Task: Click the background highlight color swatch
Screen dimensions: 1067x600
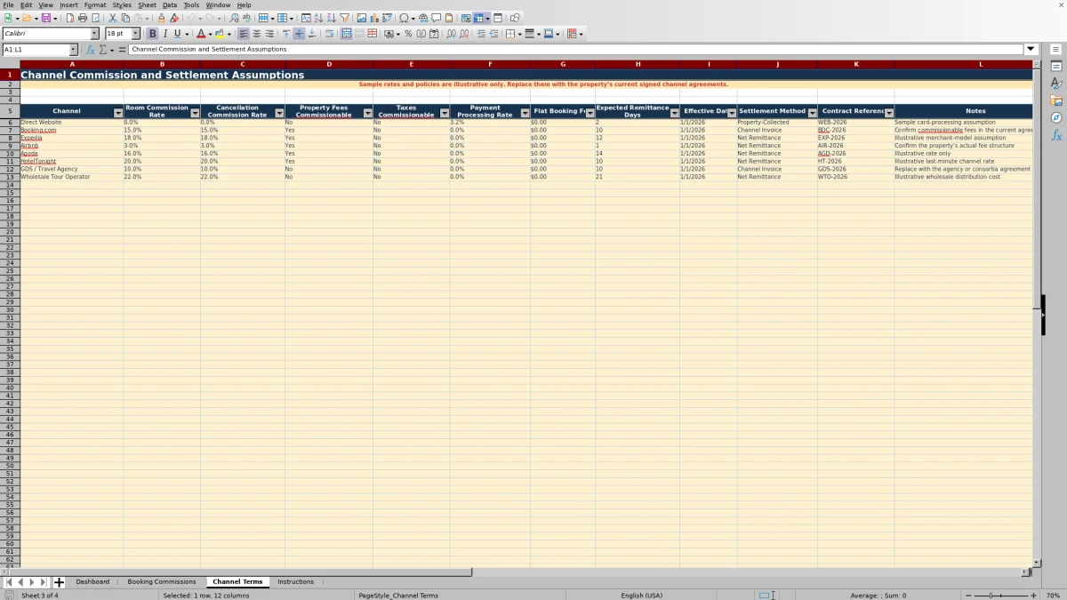Action: pyautogui.click(x=220, y=34)
